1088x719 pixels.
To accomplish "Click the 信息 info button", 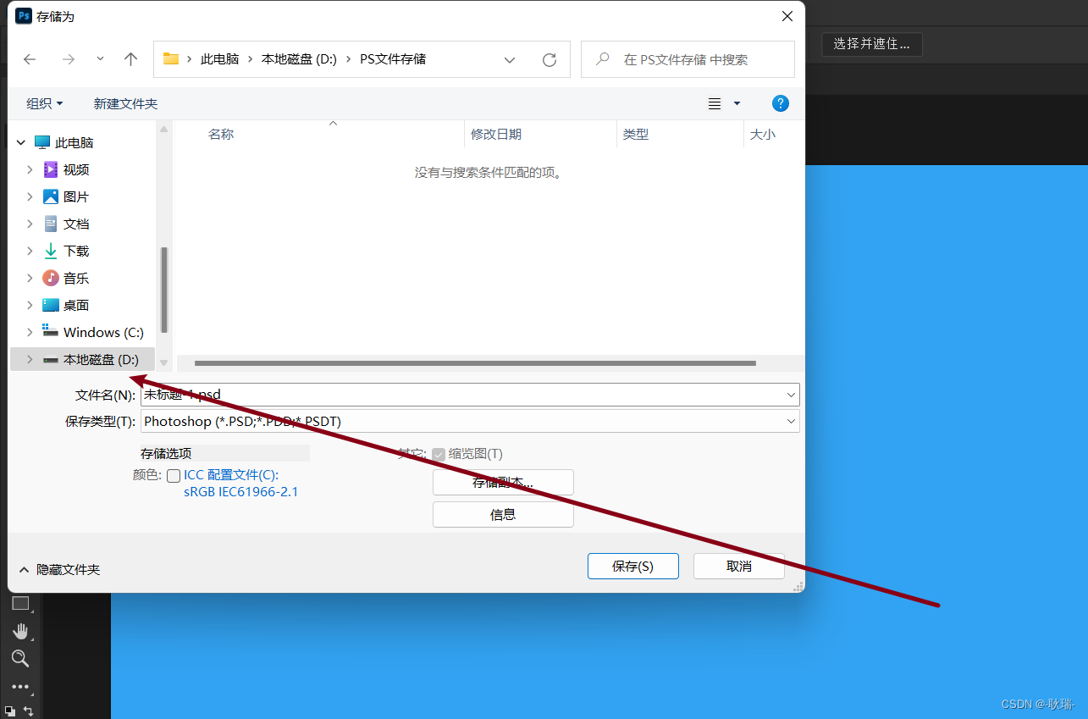I will [x=503, y=514].
